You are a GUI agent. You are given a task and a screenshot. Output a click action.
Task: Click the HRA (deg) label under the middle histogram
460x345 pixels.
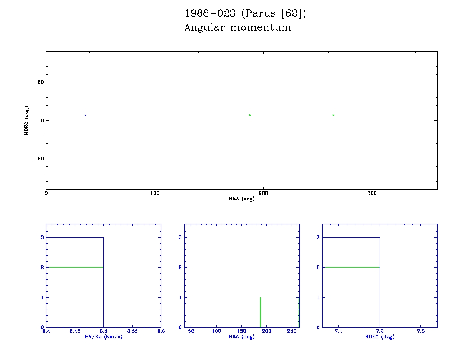(242, 336)
